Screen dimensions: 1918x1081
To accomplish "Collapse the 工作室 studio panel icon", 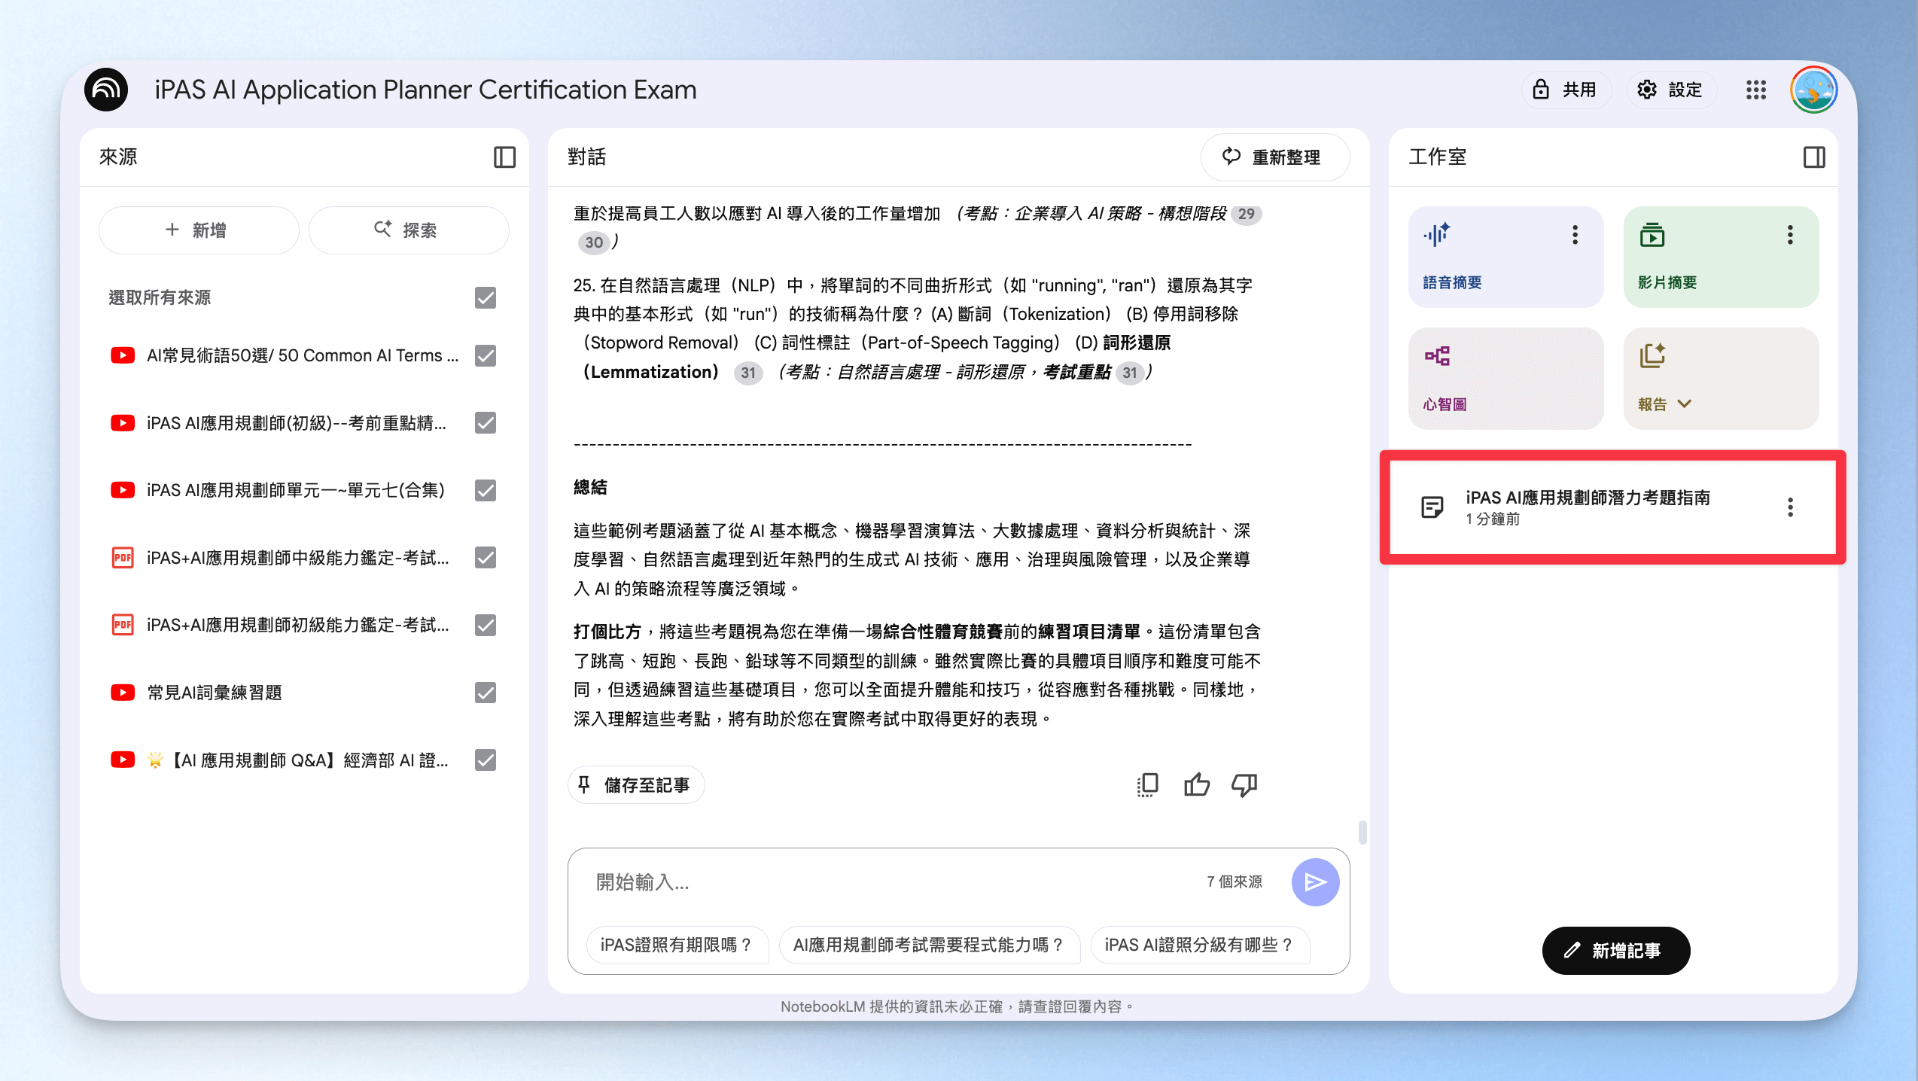I will pos(1814,157).
